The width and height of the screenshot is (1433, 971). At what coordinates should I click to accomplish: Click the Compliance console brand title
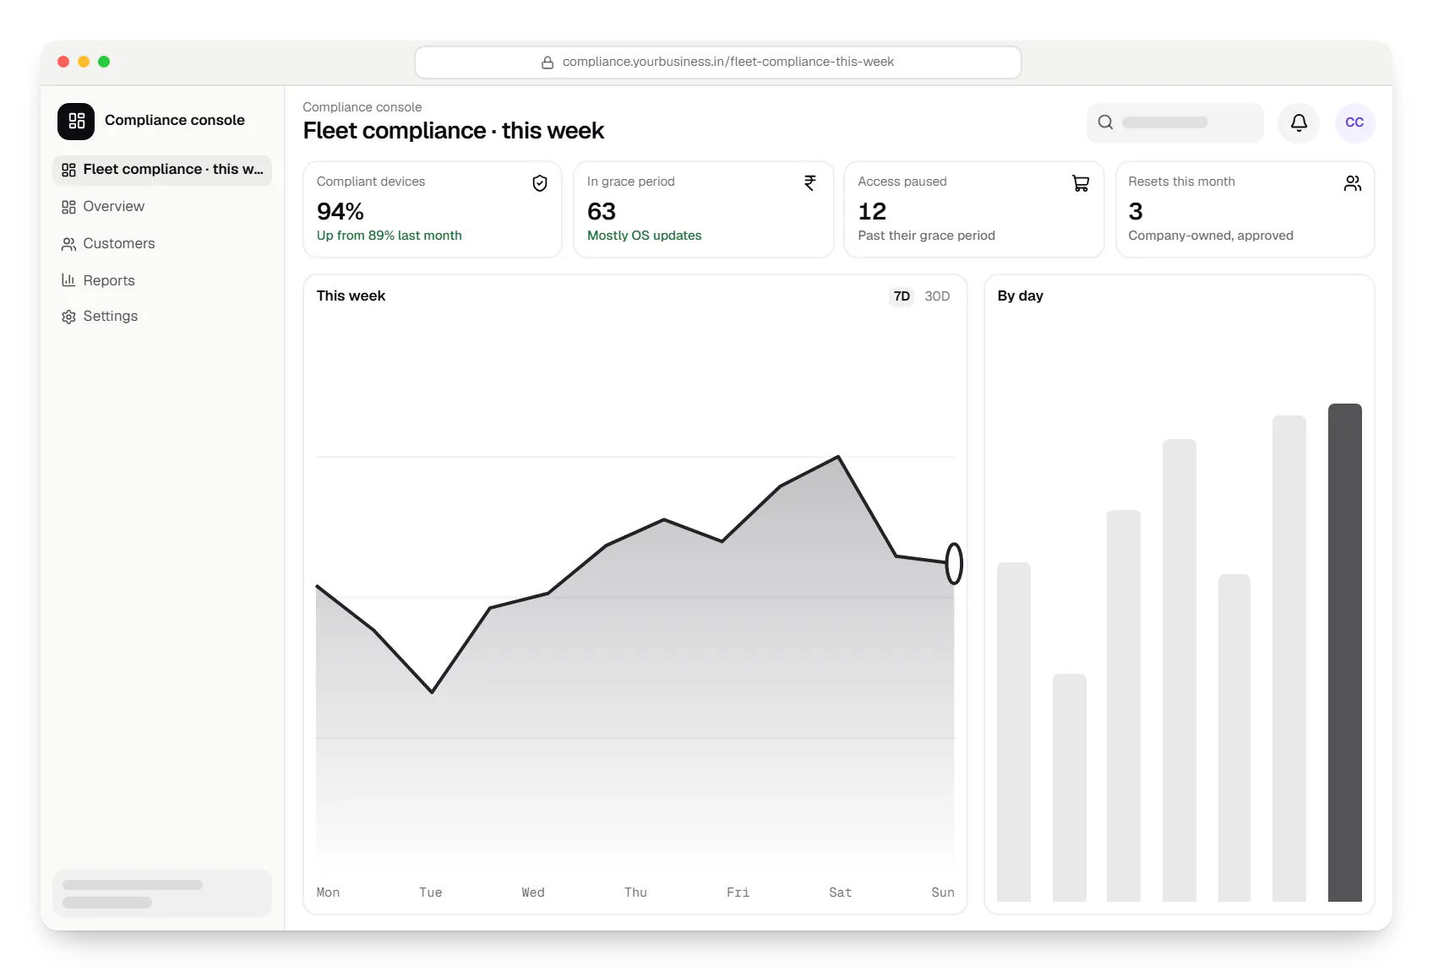coord(175,121)
